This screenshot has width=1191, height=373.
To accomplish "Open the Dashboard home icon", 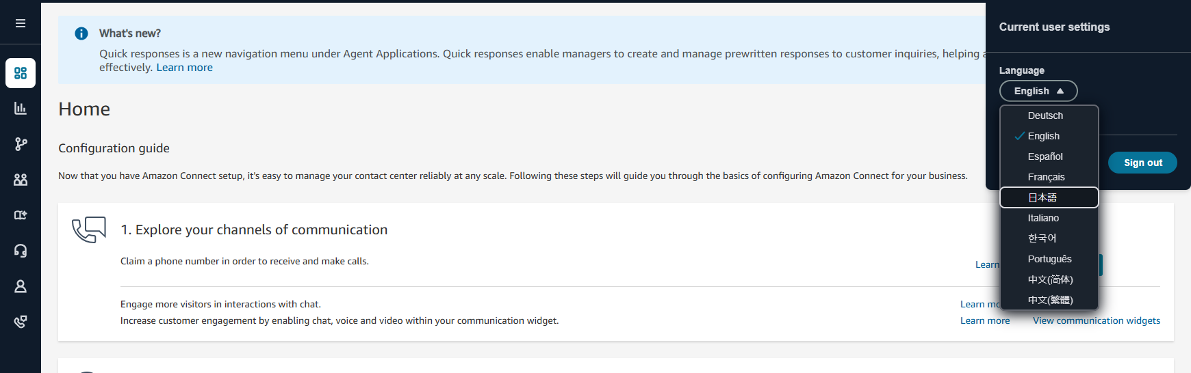I will [x=21, y=73].
